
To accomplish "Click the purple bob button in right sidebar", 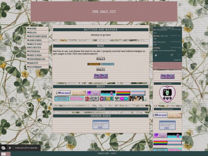I will [160, 136].
